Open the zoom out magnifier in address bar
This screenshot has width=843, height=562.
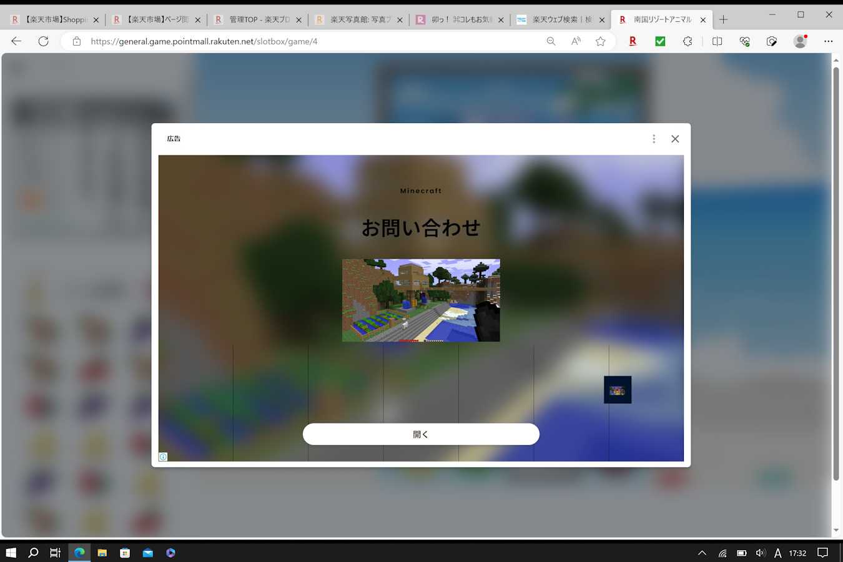pos(551,41)
